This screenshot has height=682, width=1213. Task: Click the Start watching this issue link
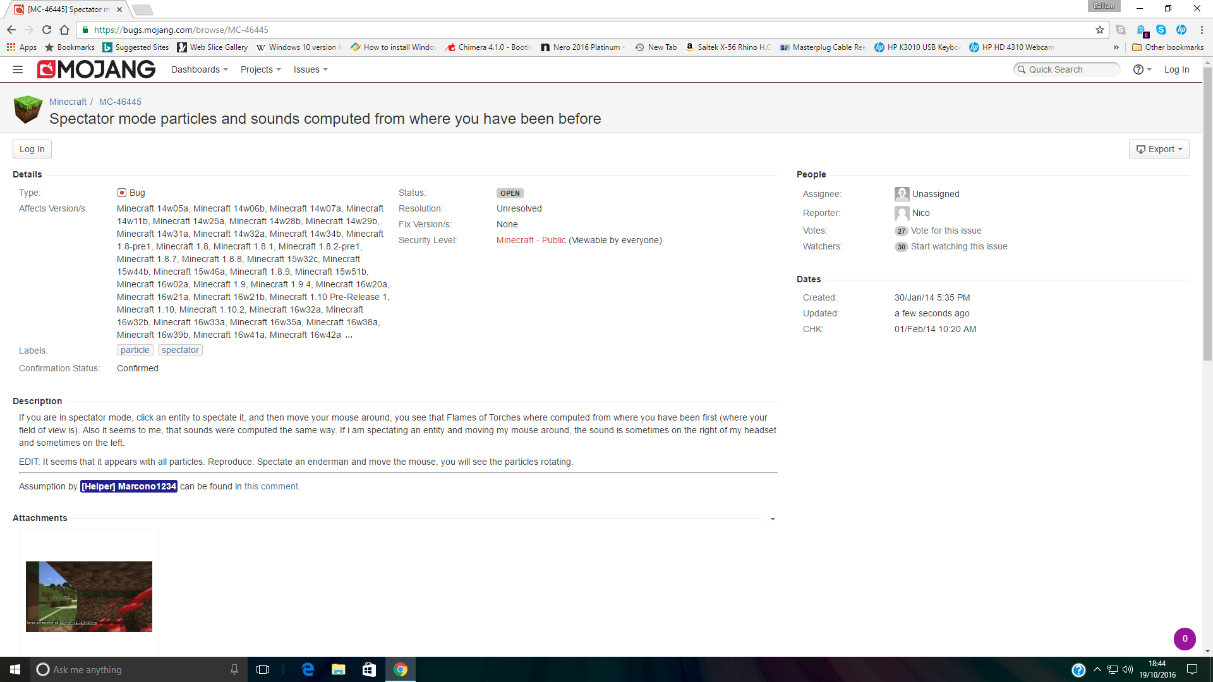958,246
